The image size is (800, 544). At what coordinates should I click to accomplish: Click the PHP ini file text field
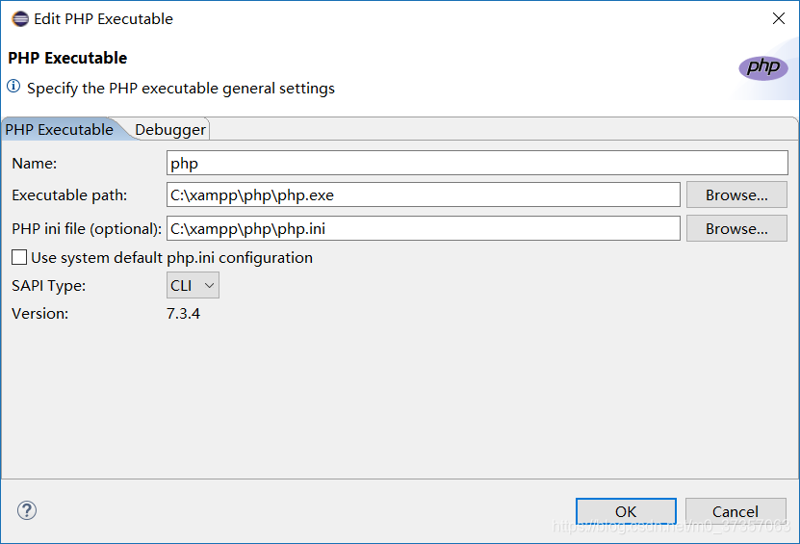coord(423,228)
